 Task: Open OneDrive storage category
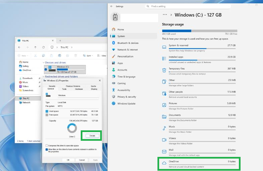click(199, 164)
